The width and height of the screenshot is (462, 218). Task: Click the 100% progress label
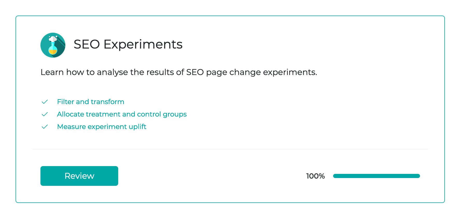coord(316,176)
